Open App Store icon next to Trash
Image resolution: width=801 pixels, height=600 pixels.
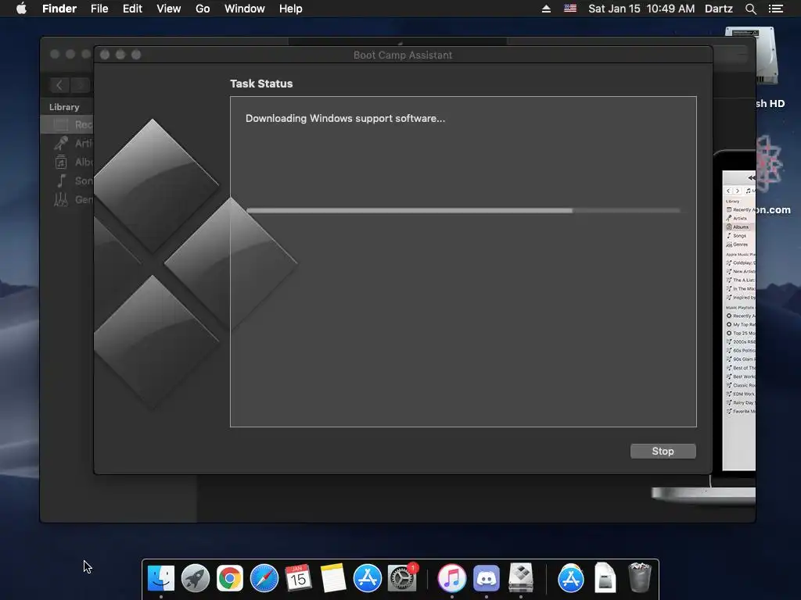coord(570,578)
